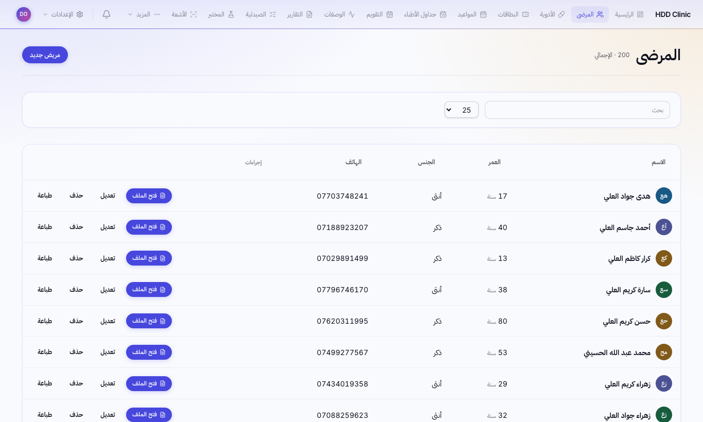The width and height of the screenshot is (703, 422).
Task: Click the الاسم column header
Action: [659, 162]
